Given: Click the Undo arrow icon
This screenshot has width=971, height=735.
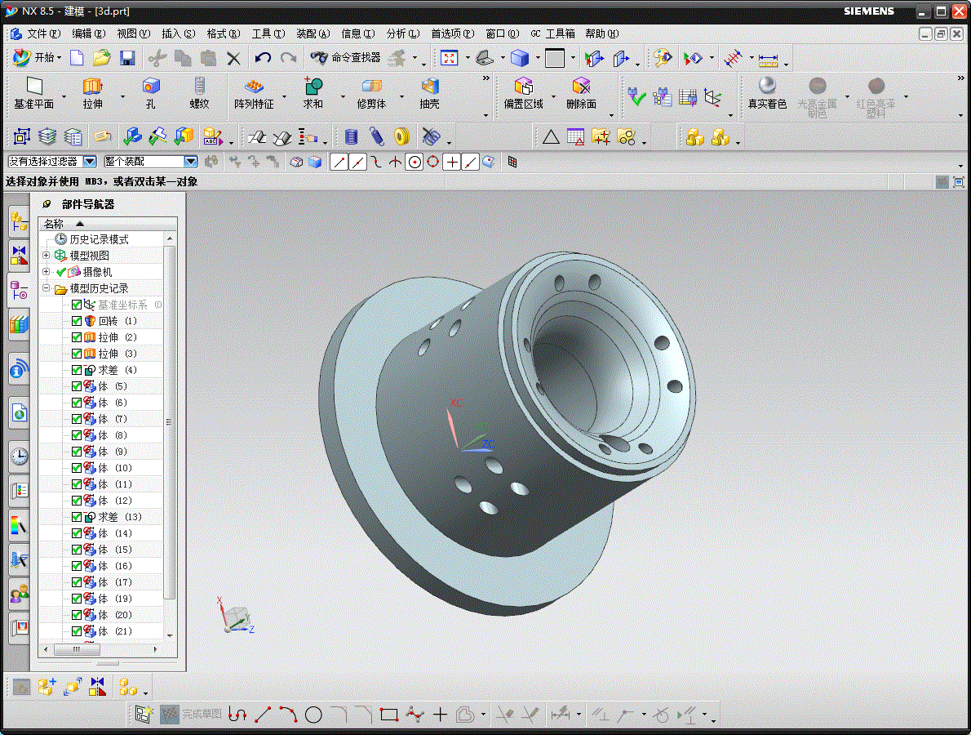Looking at the screenshot, I should tap(263, 58).
